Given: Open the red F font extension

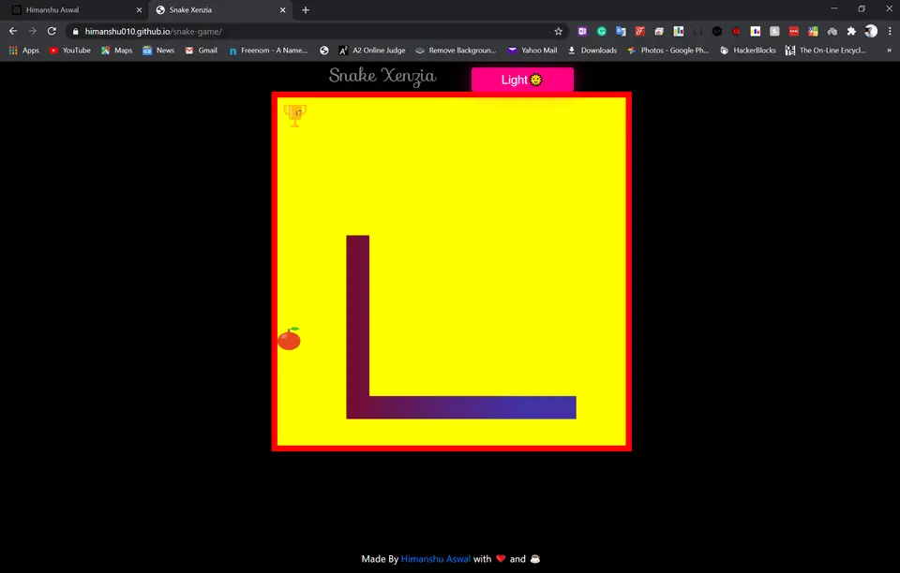Looking at the screenshot, I should (x=640, y=32).
